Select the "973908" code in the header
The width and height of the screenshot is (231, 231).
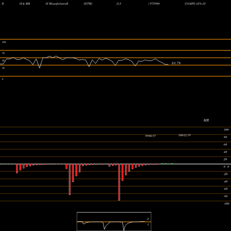[155, 4]
